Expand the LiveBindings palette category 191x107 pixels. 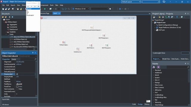click(153, 95)
